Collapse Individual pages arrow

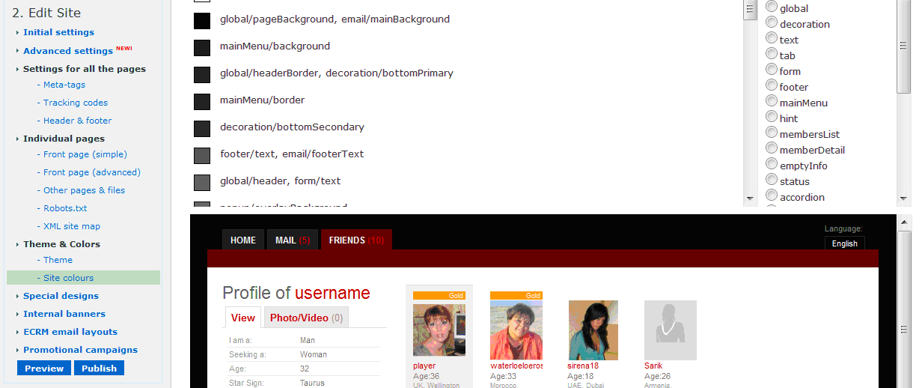17,139
